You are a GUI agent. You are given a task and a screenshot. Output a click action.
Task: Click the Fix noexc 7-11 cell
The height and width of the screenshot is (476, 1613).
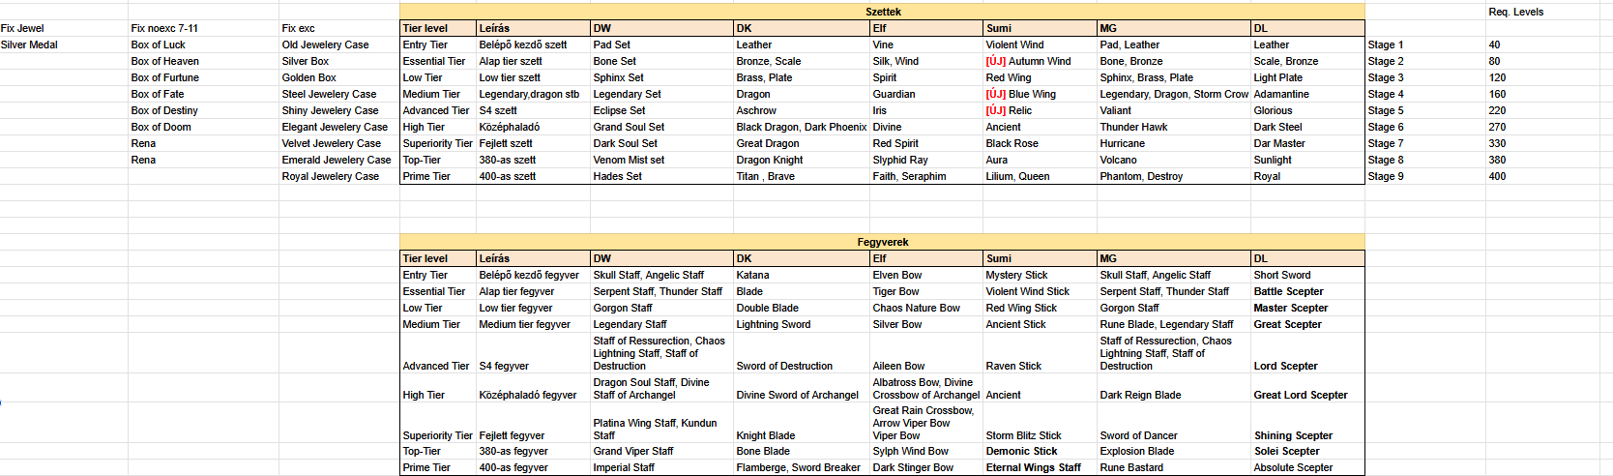[x=164, y=28]
